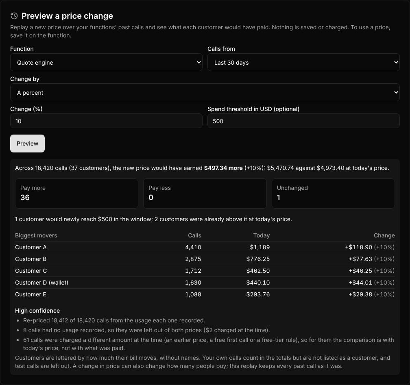Click the Calls column header
The height and width of the screenshot is (385, 410).
tap(194, 235)
